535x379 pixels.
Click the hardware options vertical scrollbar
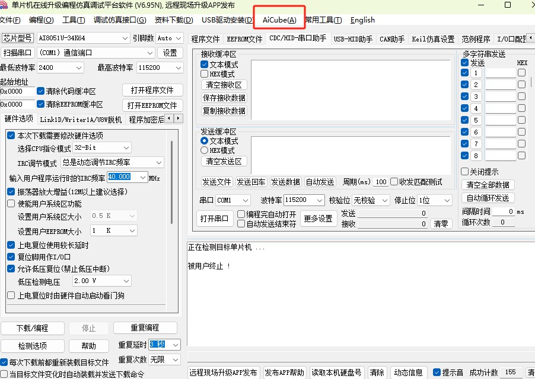171,182
